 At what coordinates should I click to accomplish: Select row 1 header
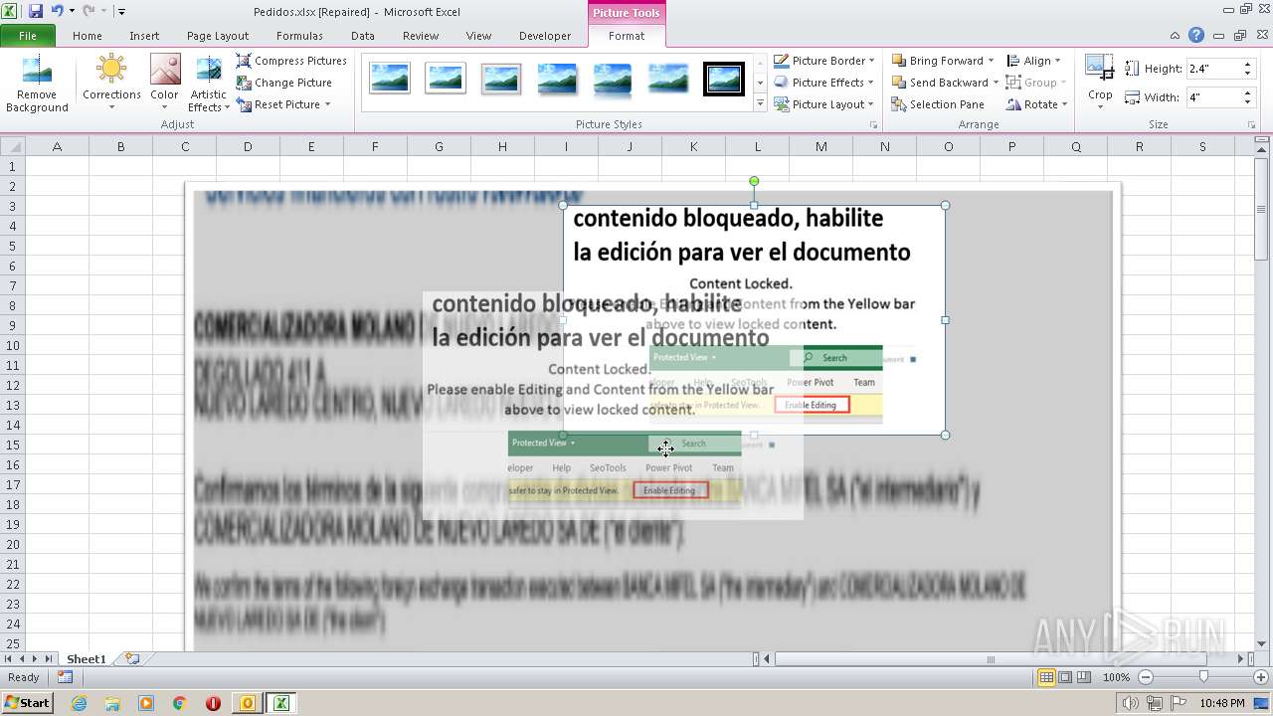(12, 166)
